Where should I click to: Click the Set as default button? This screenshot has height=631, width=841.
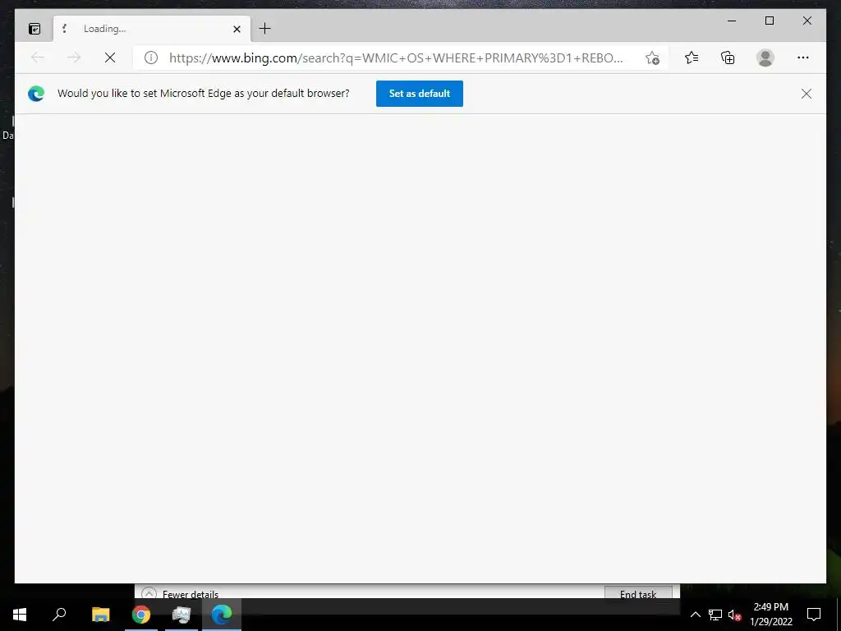(x=420, y=94)
